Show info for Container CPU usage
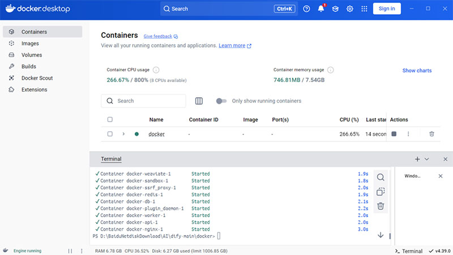Screen dimensions: 453x255 pos(156,70)
